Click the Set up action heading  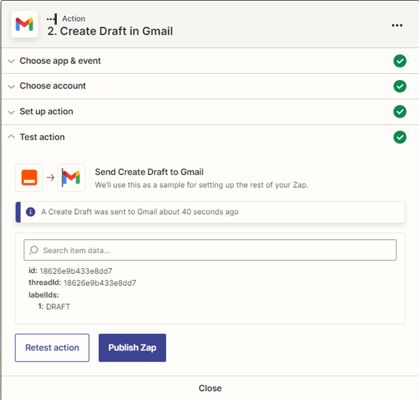coord(46,112)
